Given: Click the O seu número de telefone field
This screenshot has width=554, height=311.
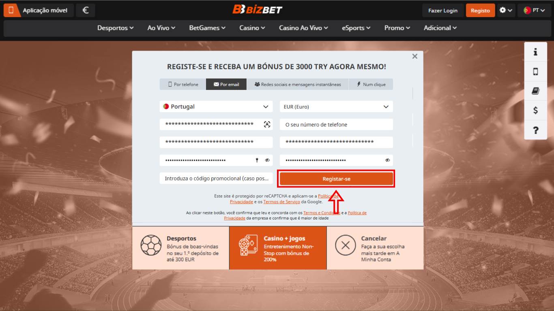Looking at the screenshot, I should point(336,124).
